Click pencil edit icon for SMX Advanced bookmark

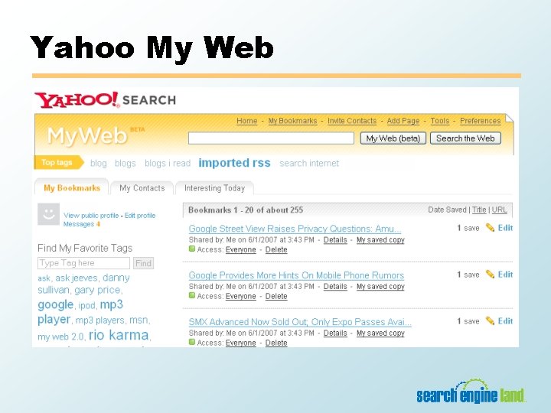[490, 320]
